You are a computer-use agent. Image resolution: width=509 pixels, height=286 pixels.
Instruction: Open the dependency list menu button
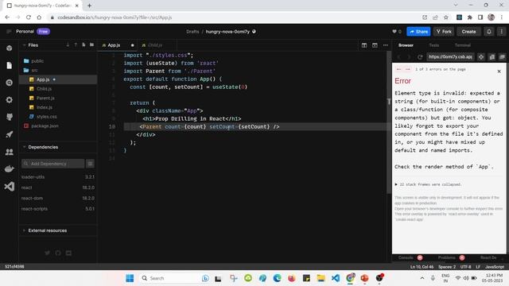[x=90, y=164]
